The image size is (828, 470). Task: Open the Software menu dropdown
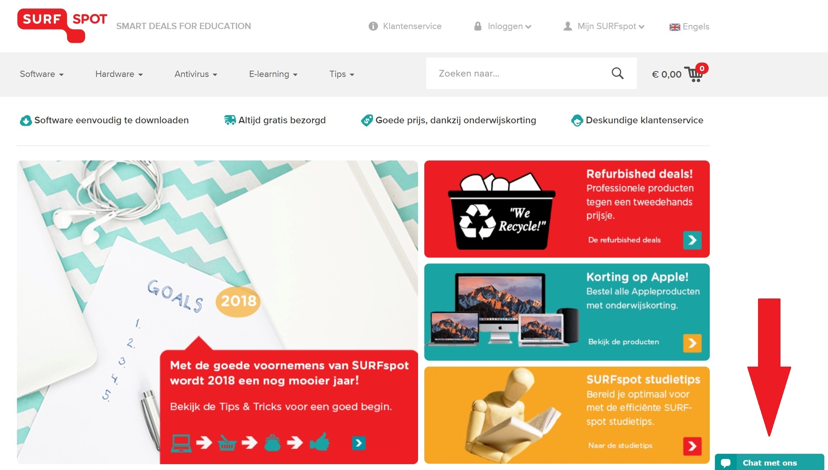[42, 74]
